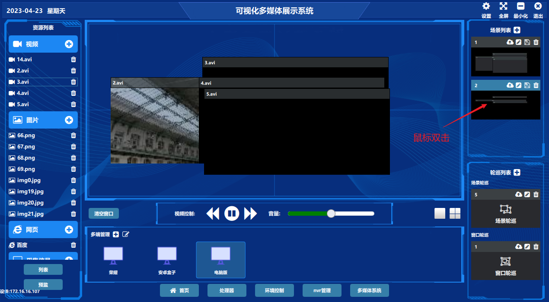Save scene 1 with its floppy disk icon
549x302 pixels.
click(527, 42)
